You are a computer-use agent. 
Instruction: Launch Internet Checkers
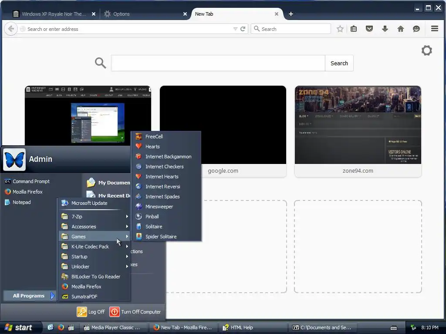[166, 167]
